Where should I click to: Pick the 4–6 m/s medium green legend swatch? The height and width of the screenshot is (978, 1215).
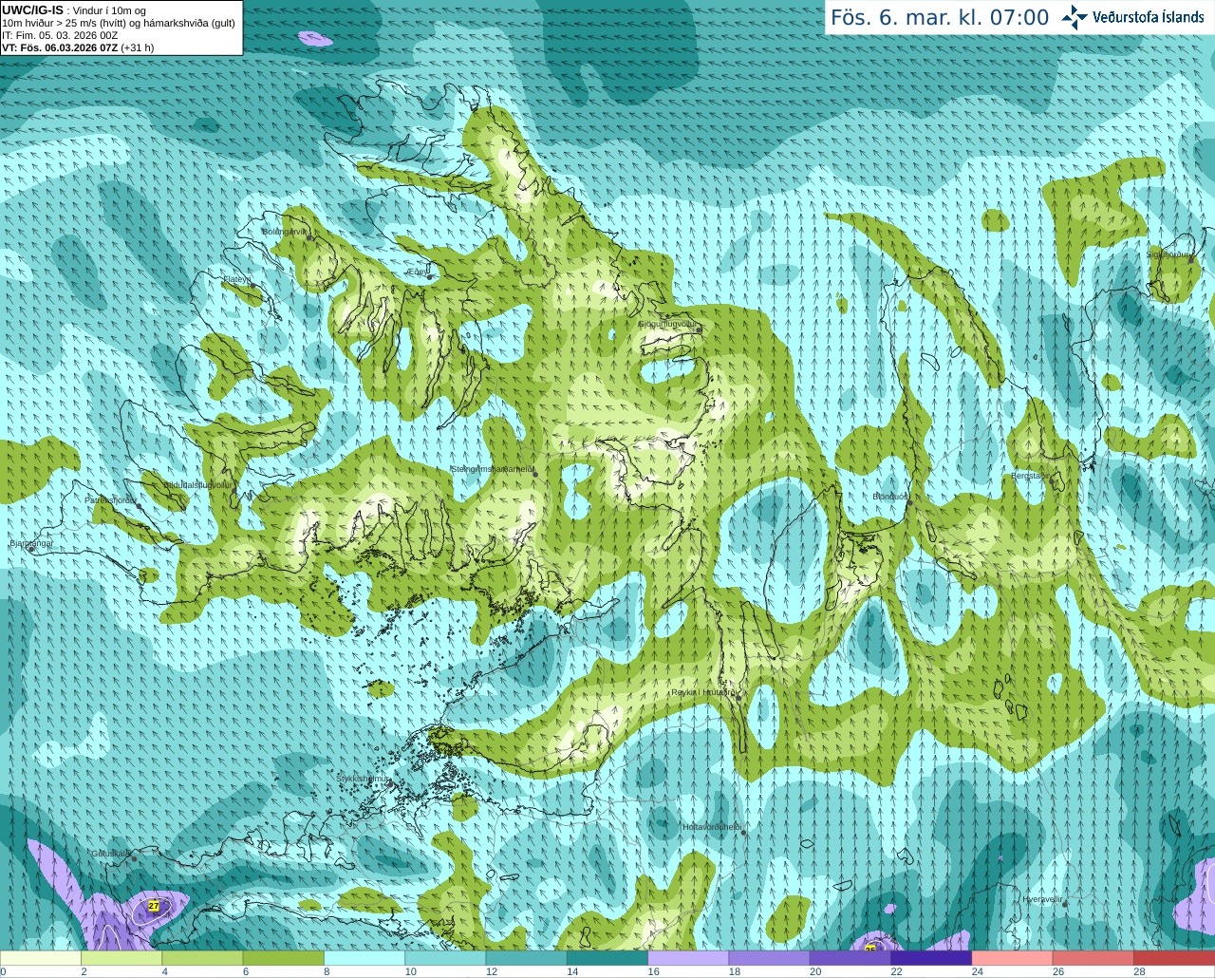(x=202, y=958)
